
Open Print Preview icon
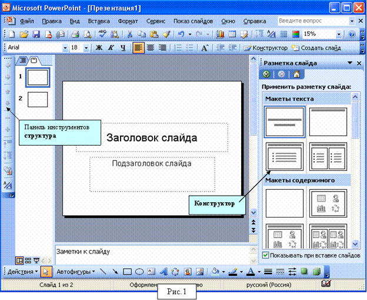coord(88,35)
